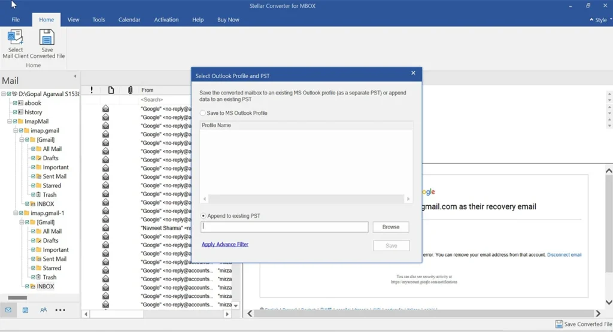
Task: Open Calendar view icon in bottom bar
Action: click(25, 310)
